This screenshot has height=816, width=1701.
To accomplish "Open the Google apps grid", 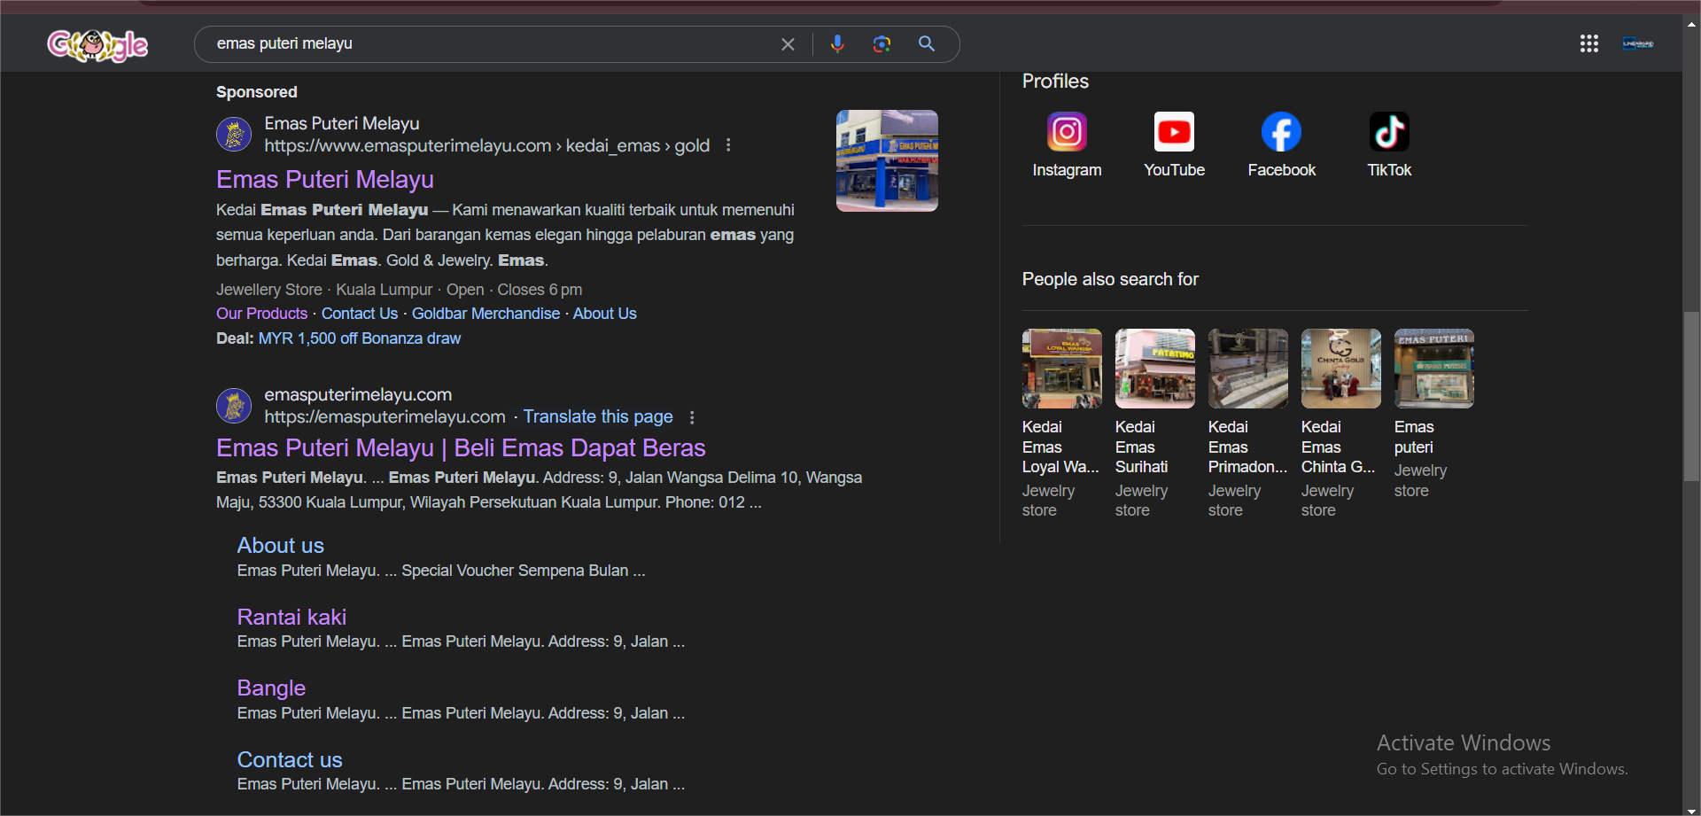I will click(x=1589, y=43).
